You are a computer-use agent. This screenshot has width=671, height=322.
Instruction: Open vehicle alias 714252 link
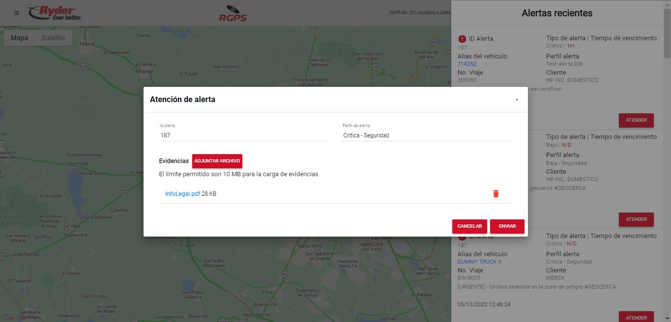[467, 64]
